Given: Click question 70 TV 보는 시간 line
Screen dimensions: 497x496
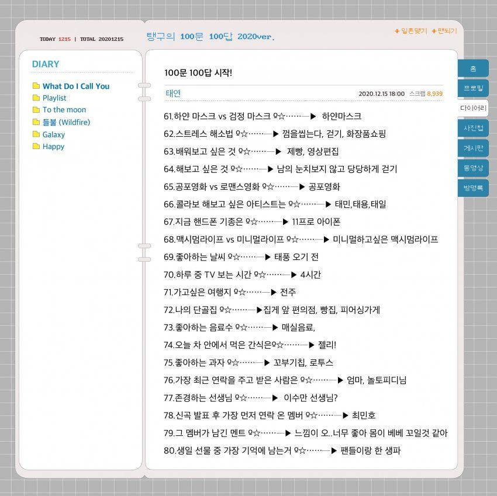Looking at the screenshot, I should click(x=242, y=274).
